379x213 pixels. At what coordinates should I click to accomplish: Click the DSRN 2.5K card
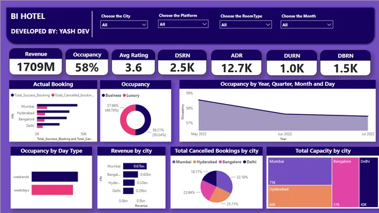182,63
